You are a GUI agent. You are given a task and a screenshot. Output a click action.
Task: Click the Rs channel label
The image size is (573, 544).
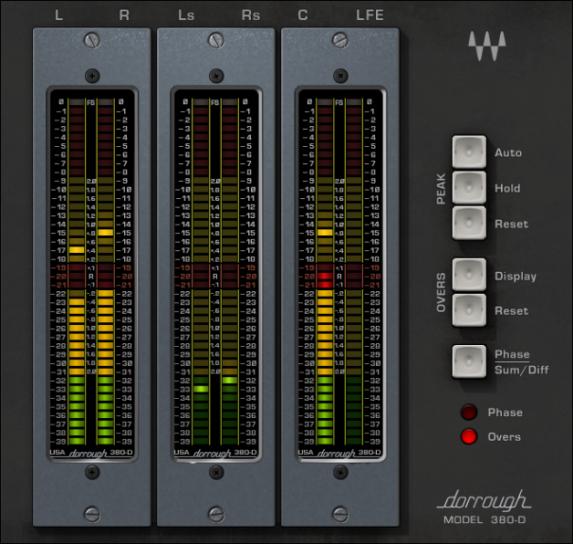pos(251,16)
